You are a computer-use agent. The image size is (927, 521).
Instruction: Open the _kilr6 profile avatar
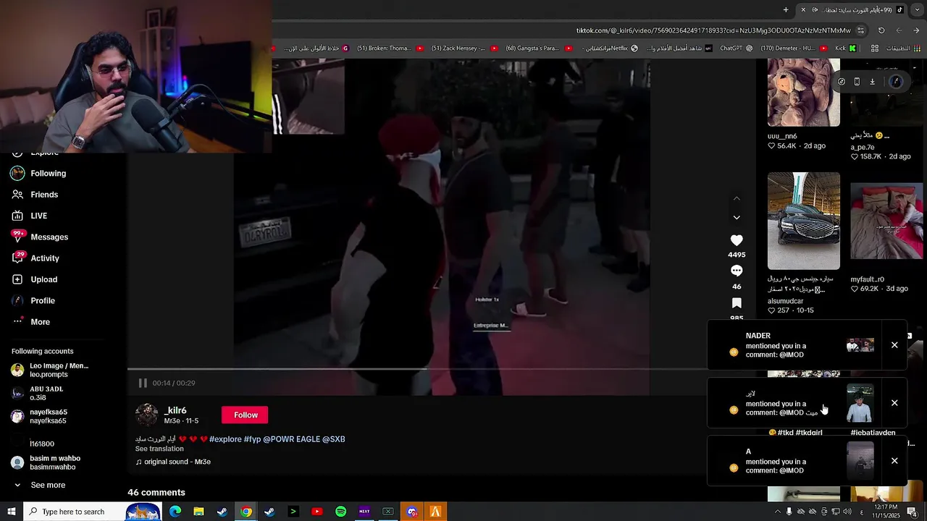click(146, 415)
